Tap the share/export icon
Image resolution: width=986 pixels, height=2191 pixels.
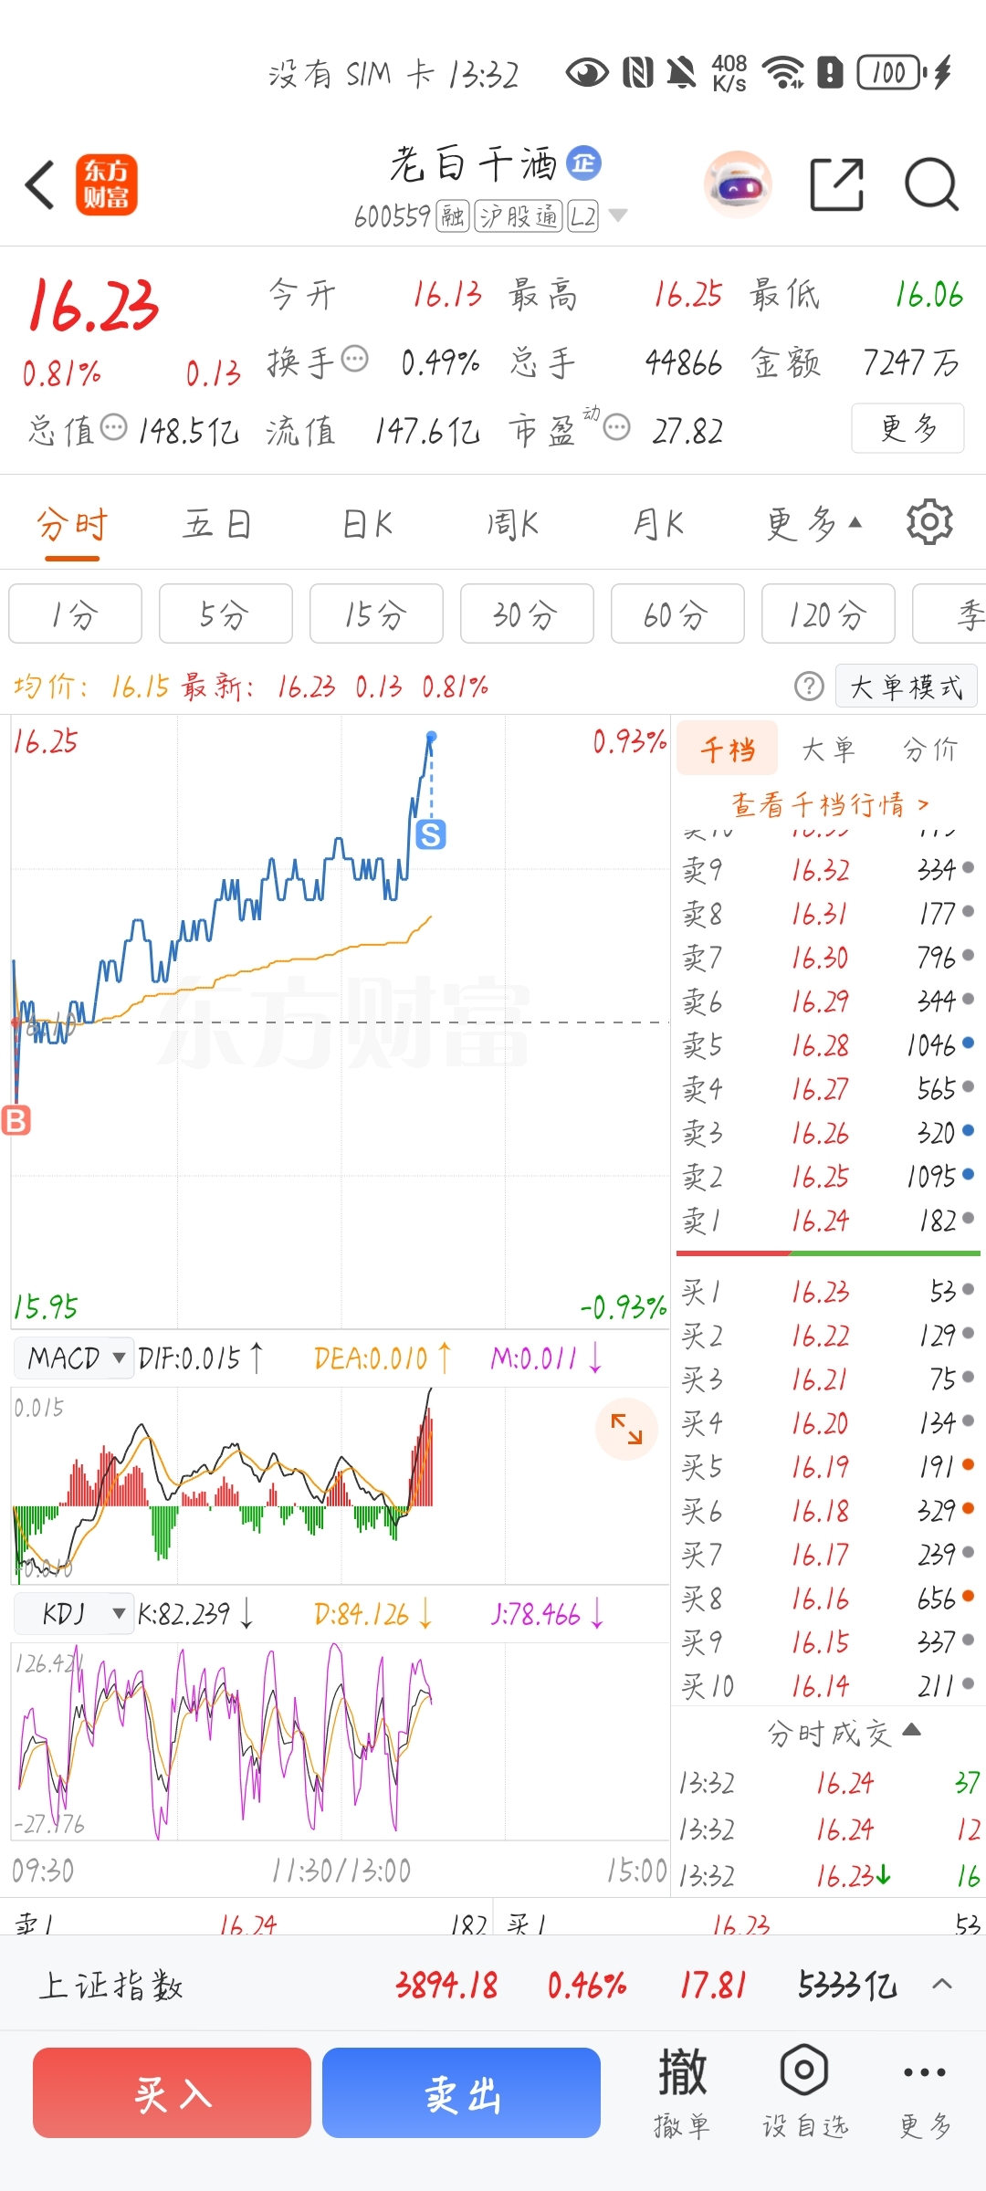[837, 184]
